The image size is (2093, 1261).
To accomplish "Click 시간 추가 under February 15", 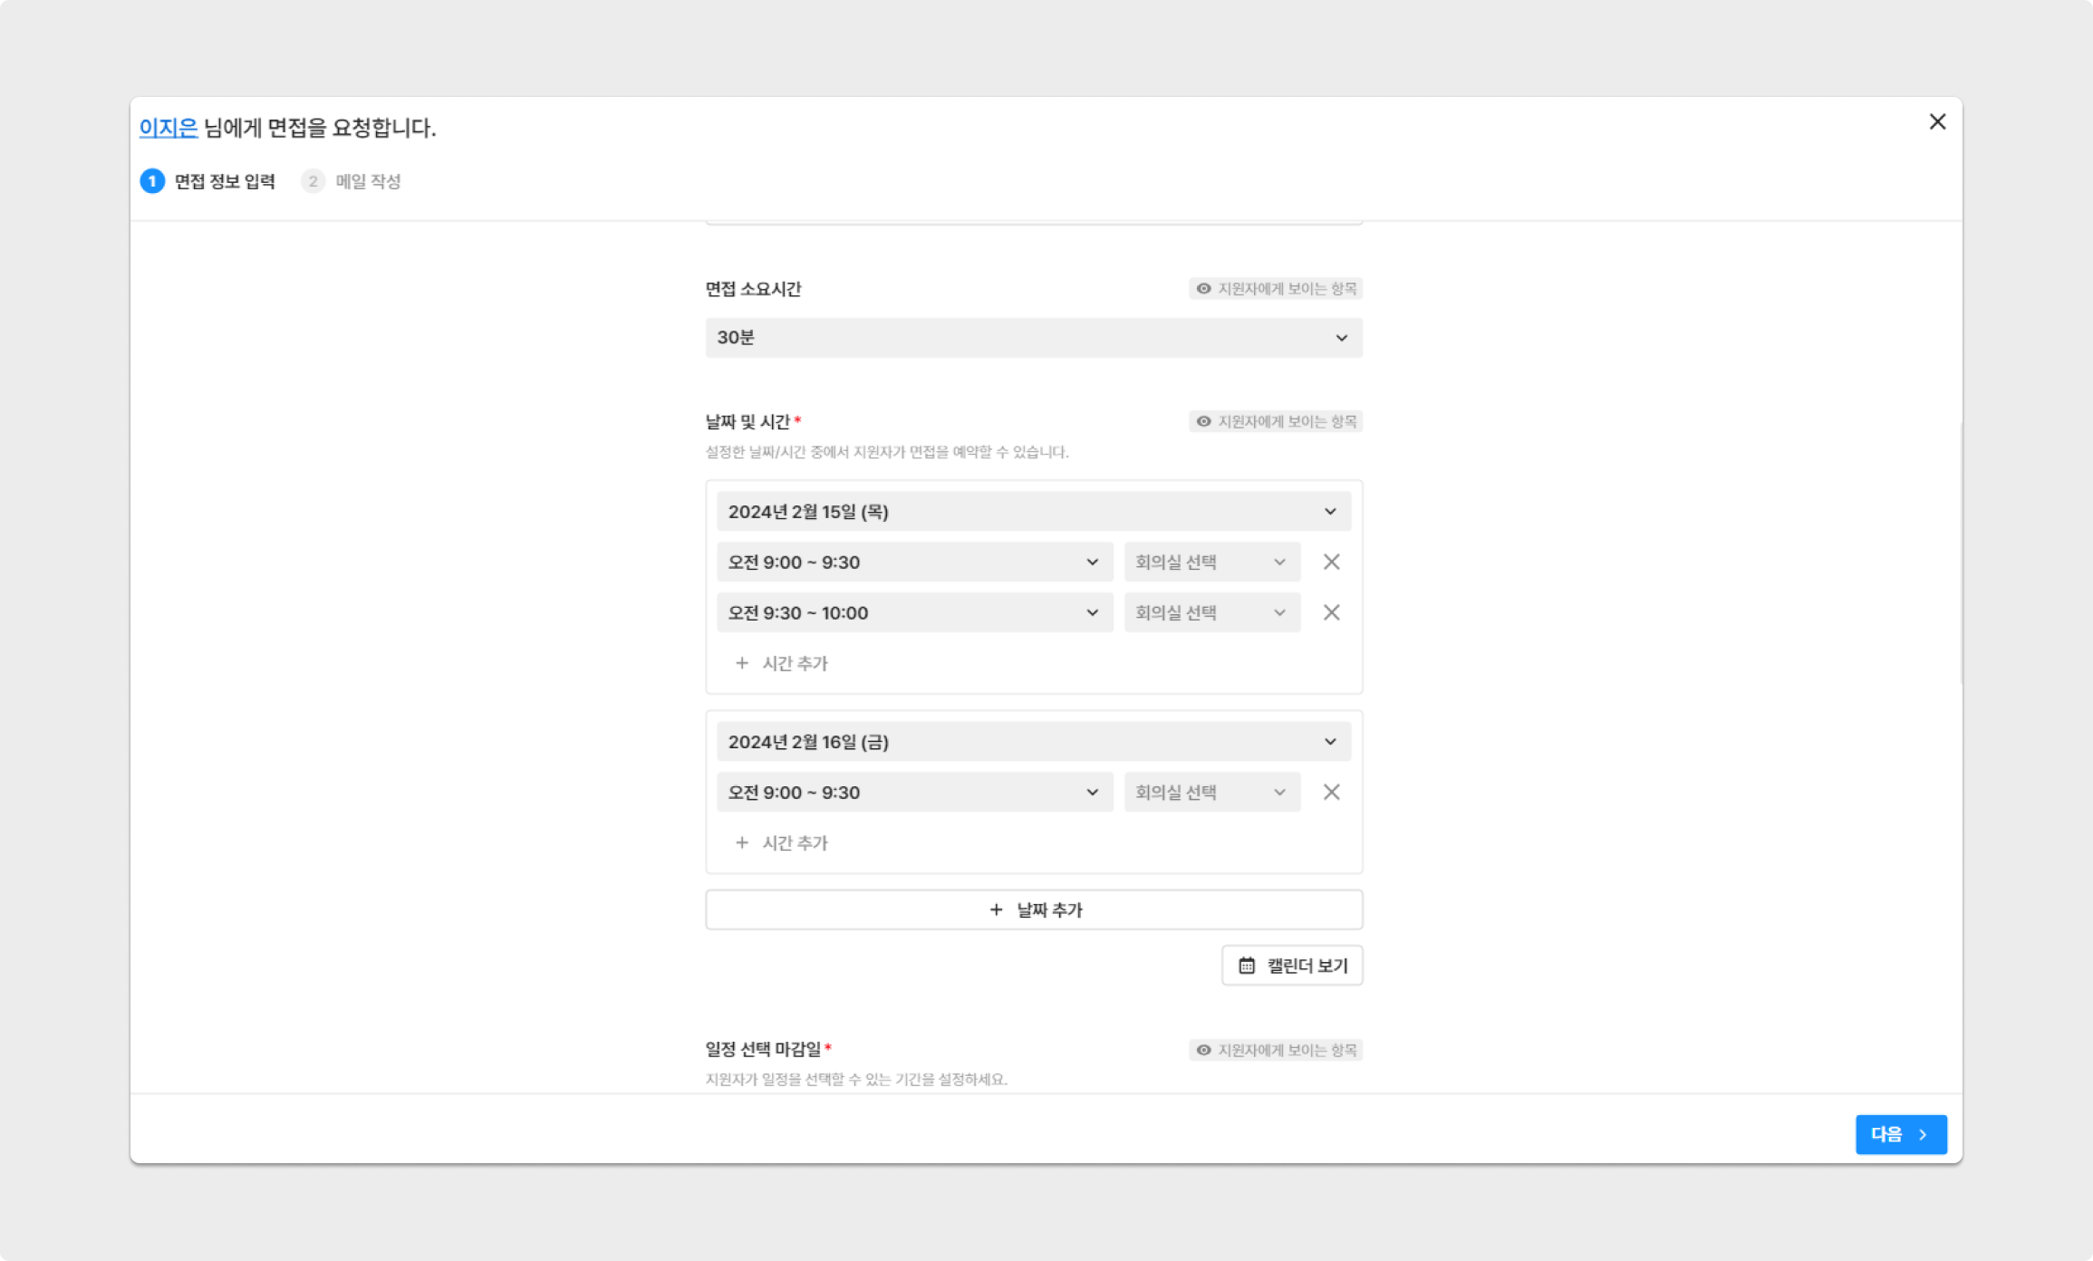I will tap(781, 663).
